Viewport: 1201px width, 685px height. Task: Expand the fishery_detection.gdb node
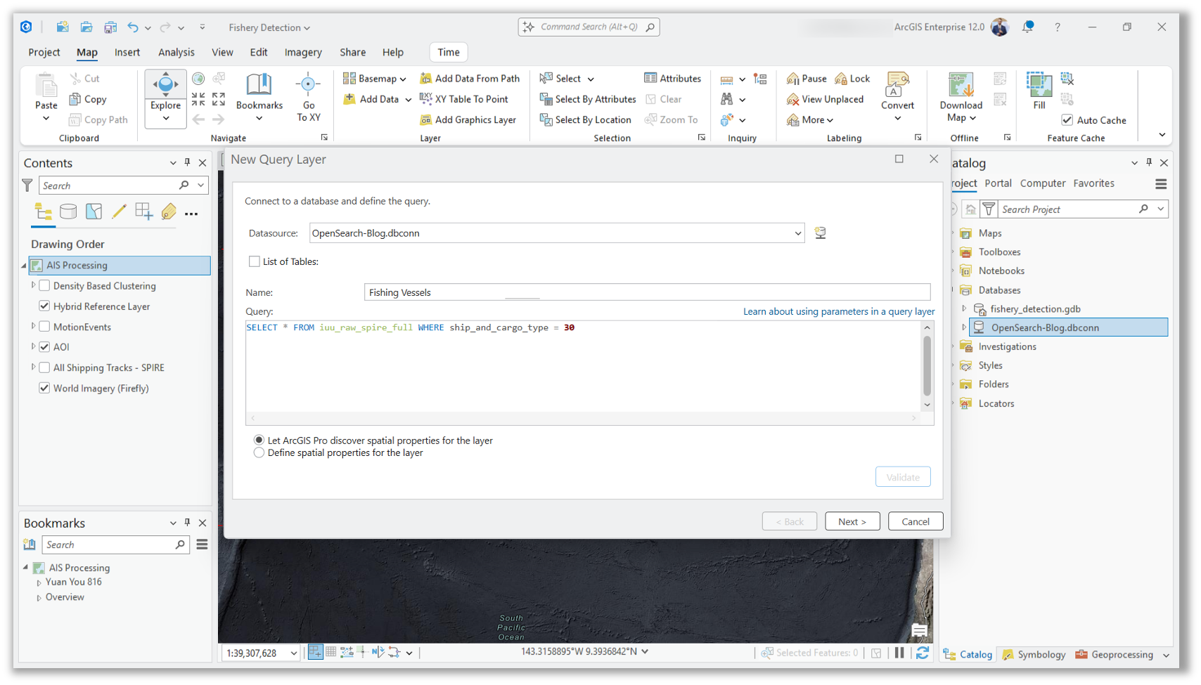tap(964, 308)
